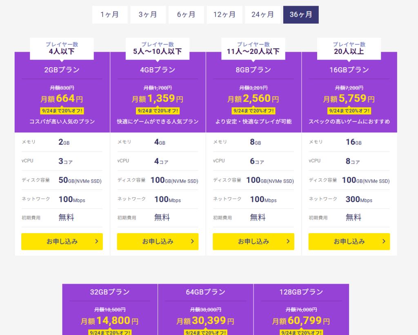Screen dimensions: 418x335
Task: Switch to the 24ヶ月 billing tab
Action: (x=262, y=15)
